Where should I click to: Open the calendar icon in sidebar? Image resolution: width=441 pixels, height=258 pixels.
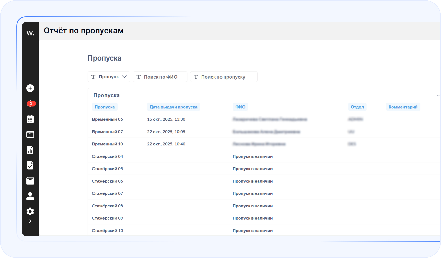pos(30,135)
